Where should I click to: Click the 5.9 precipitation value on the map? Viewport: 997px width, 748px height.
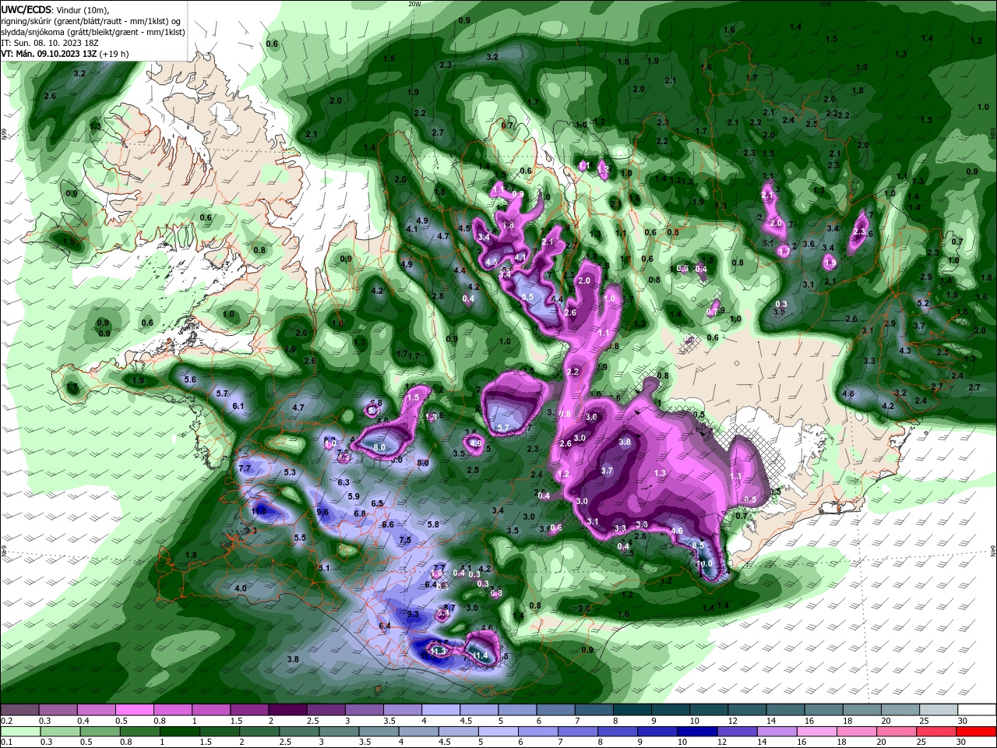pyautogui.click(x=354, y=496)
